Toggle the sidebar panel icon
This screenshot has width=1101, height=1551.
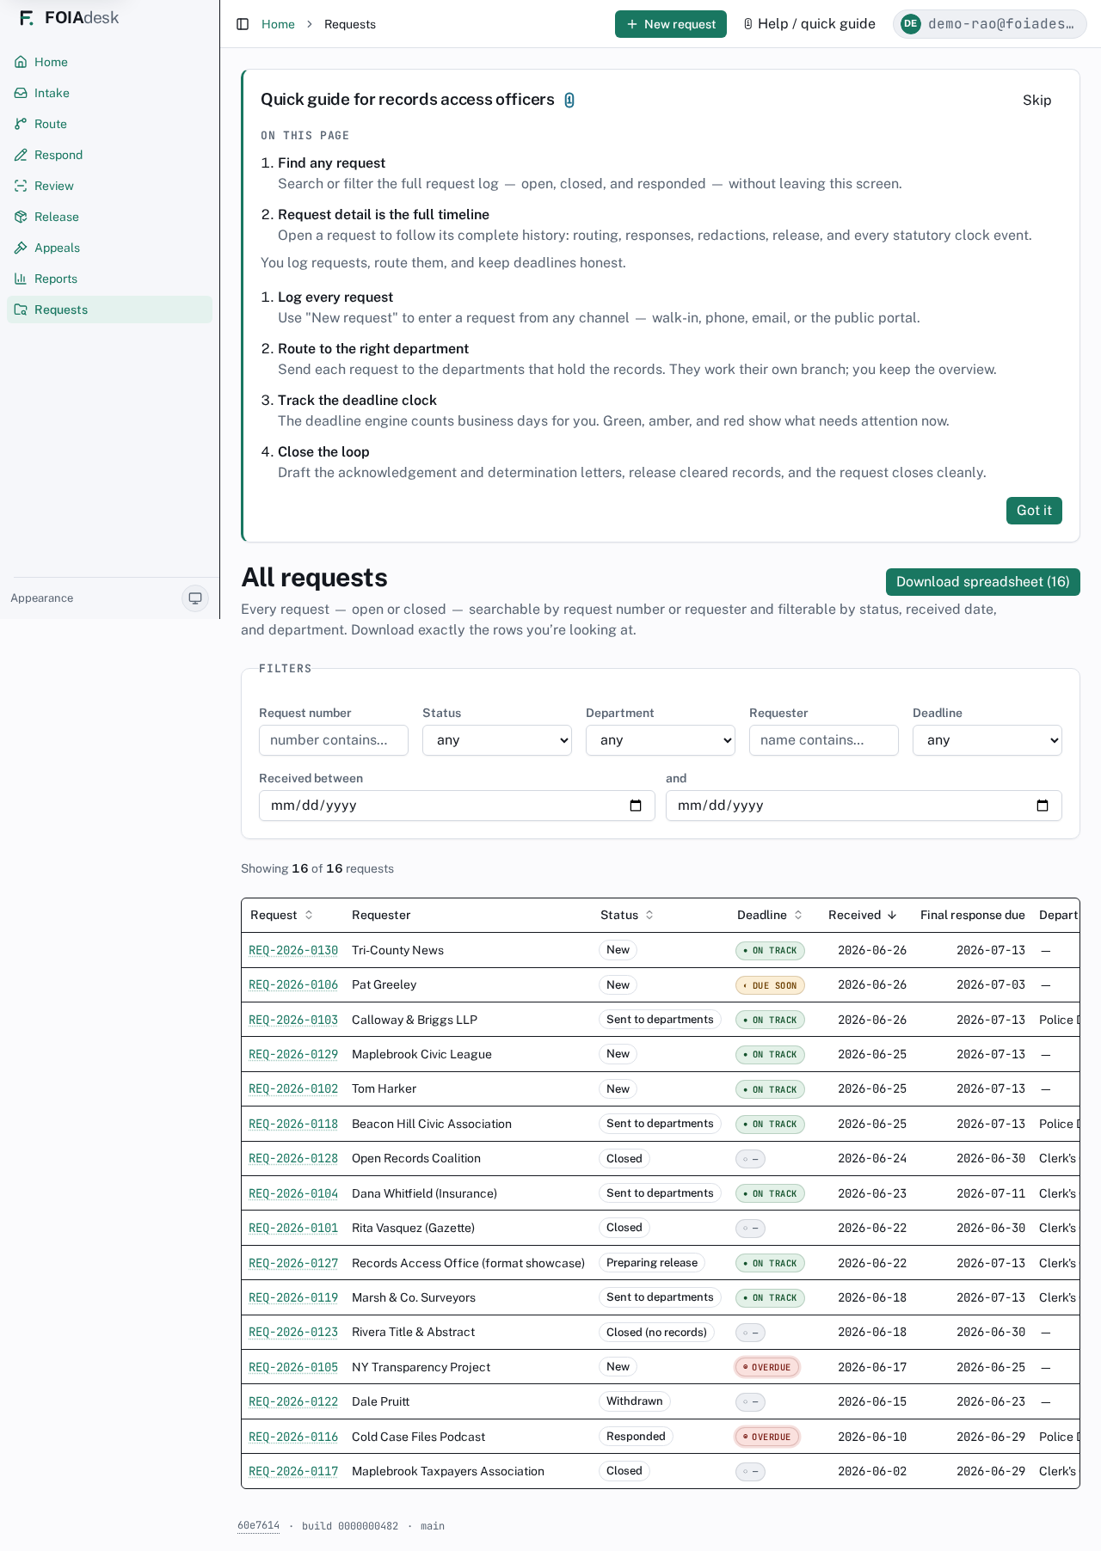click(x=243, y=24)
